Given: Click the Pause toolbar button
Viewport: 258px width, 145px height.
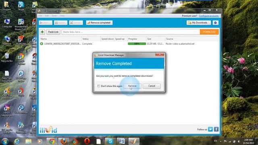Looking at the screenshot, I should click(x=60, y=23).
